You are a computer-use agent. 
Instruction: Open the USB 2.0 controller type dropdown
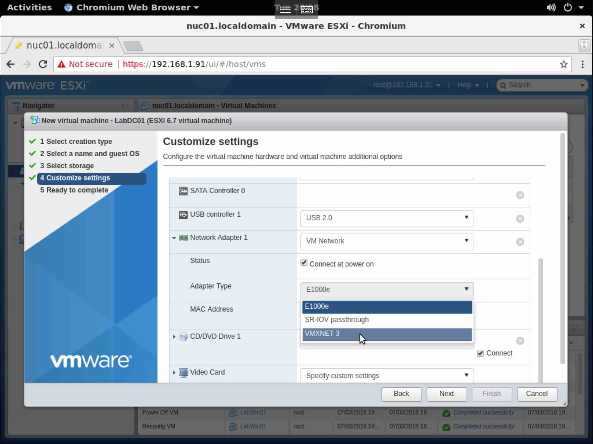(387, 219)
